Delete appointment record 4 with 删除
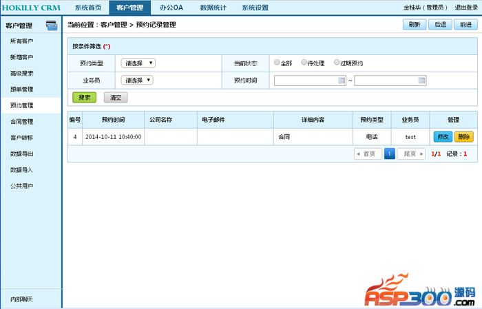482x309 pixels. (463, 136)
